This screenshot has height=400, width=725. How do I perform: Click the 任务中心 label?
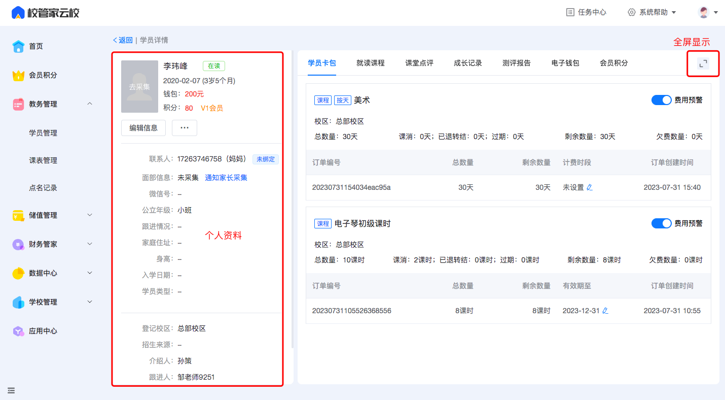click(592, 12)
